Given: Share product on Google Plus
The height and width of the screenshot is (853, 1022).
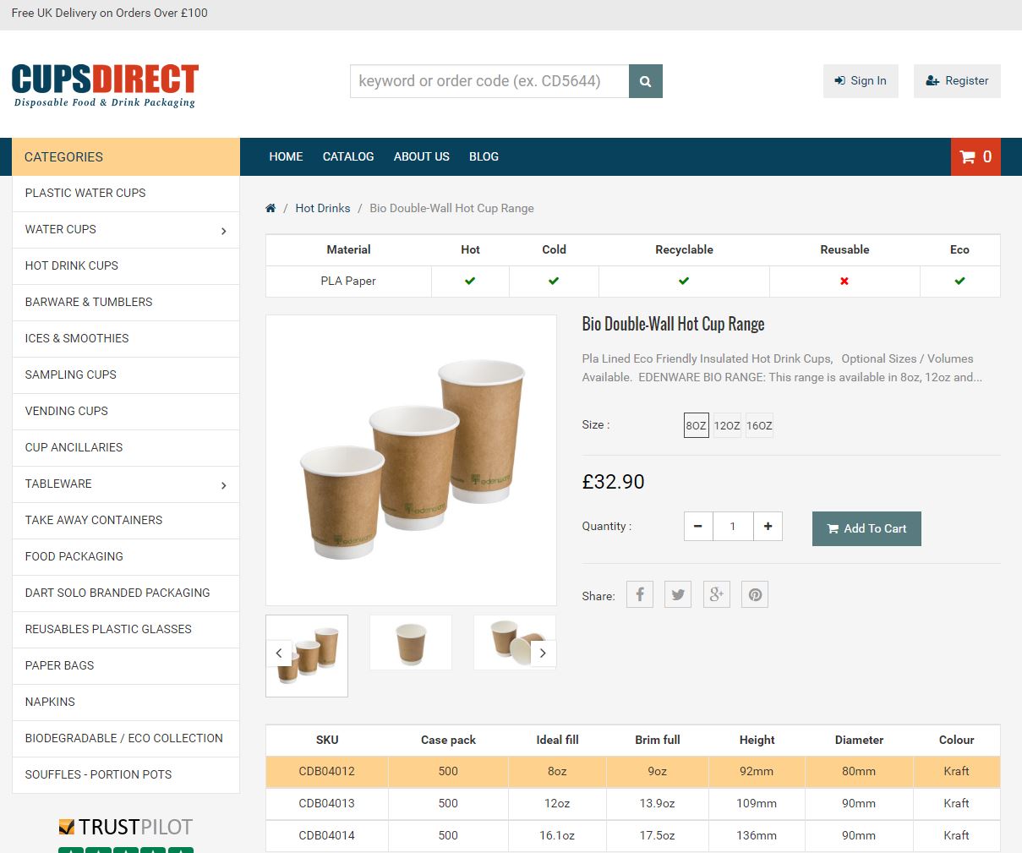Looking at the screenshot, I should coord(716,594).
